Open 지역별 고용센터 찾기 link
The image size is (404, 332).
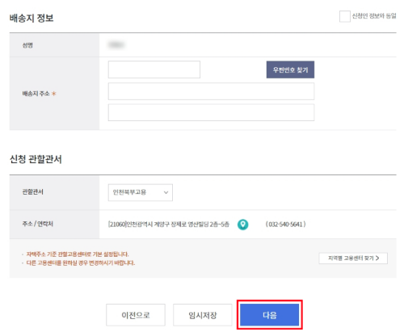353,258
